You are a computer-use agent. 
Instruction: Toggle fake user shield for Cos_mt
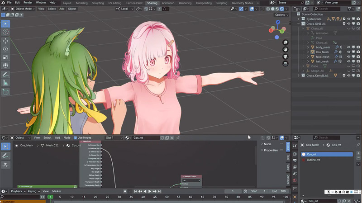[162, 138]
